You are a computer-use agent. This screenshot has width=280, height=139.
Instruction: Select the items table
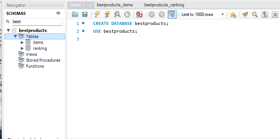tap(38, 42)
